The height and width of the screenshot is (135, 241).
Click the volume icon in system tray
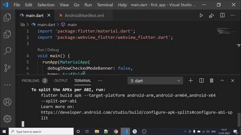tap(208, 132)
